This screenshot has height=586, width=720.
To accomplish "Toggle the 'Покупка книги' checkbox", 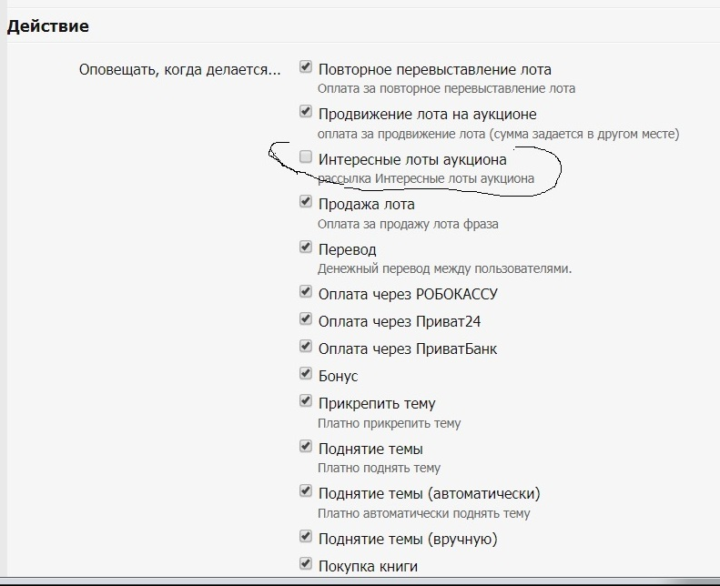I will click(x=305, y=563).
